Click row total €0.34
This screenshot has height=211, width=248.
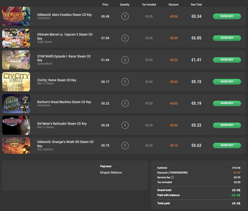click(x=196, y=16)
